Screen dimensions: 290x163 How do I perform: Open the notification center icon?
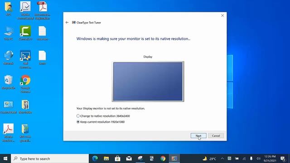(283, 158)
